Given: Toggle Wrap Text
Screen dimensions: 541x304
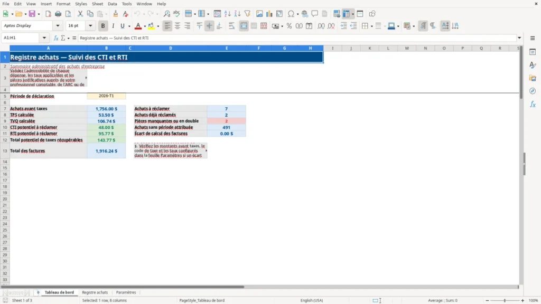Looking at the screenshot, I should tap(231, 26).
